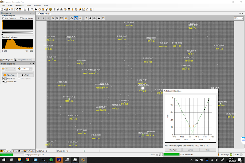Viewport: 245px width, 163px height.
Task: Open the Windows Start menu
Action: click(x=3, y=160)
